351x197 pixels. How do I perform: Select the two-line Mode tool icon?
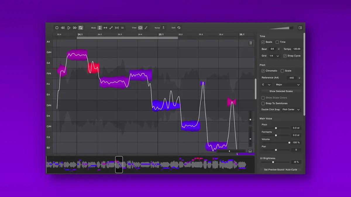tap(123, 28)
